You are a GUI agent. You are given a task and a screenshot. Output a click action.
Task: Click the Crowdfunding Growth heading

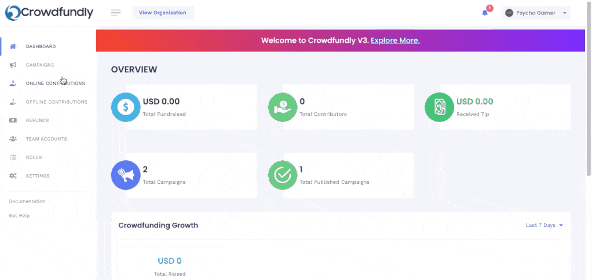pos(158,226)
